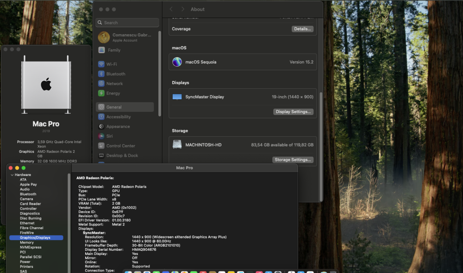Image resolution: width=463 pixels, height=273 pixels.
Task: Select Power in hardware tree
Action: pos(25,262)
